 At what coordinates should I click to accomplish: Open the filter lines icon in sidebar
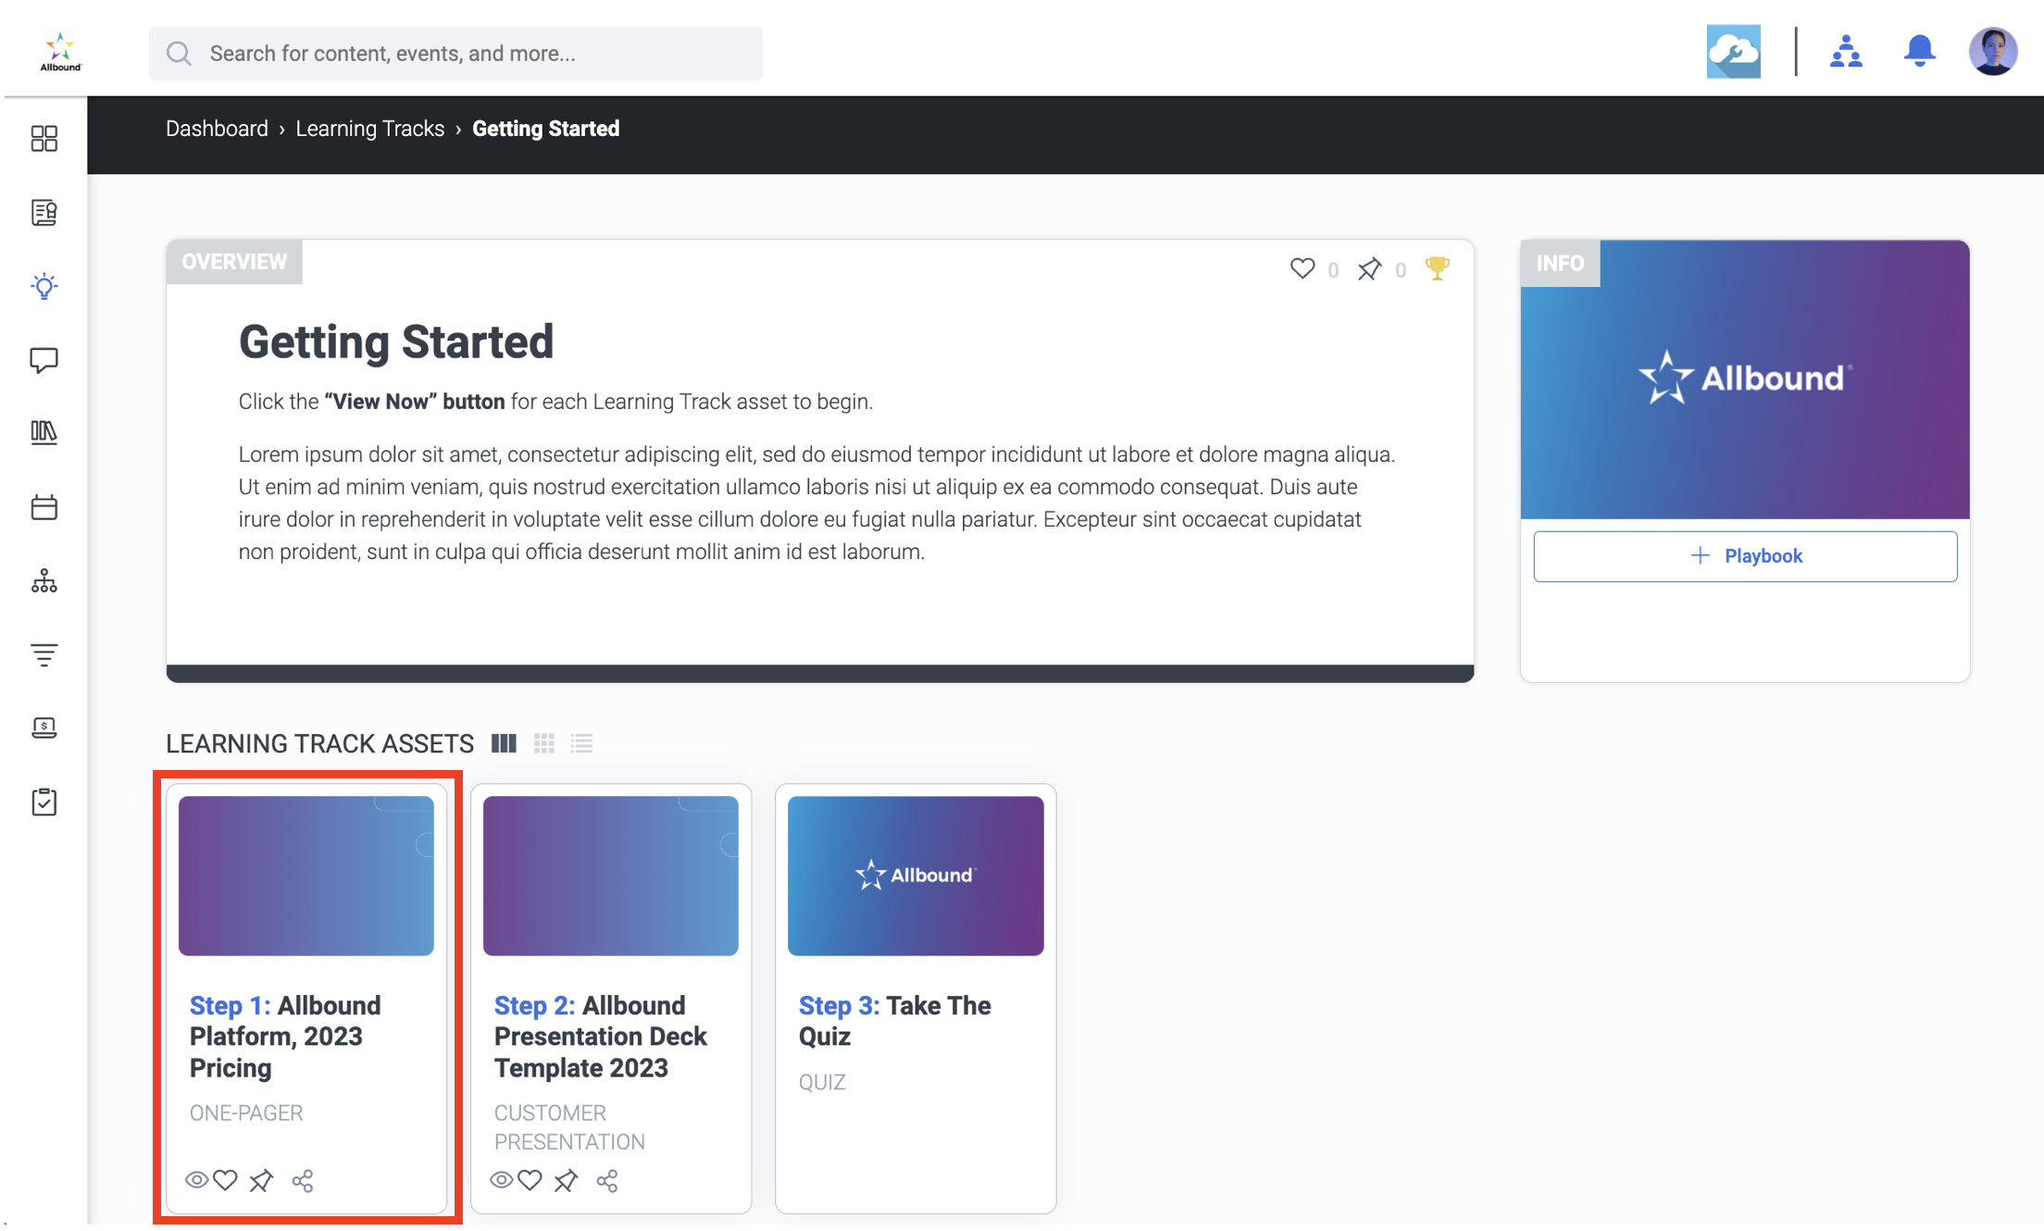pos(44,654)
